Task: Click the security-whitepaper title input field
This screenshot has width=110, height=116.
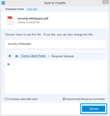Action: pyautogui.click(x=55, y=44)
